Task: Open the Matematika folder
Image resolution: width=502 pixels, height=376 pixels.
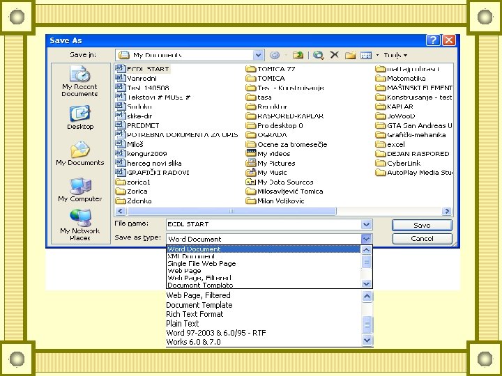Action: click(x=400, y=78)
